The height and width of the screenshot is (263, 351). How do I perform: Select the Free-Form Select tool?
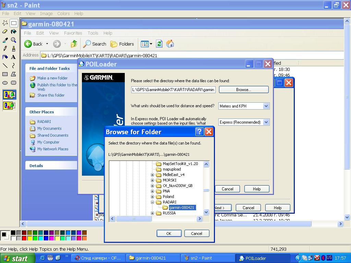tap(5, 23)
